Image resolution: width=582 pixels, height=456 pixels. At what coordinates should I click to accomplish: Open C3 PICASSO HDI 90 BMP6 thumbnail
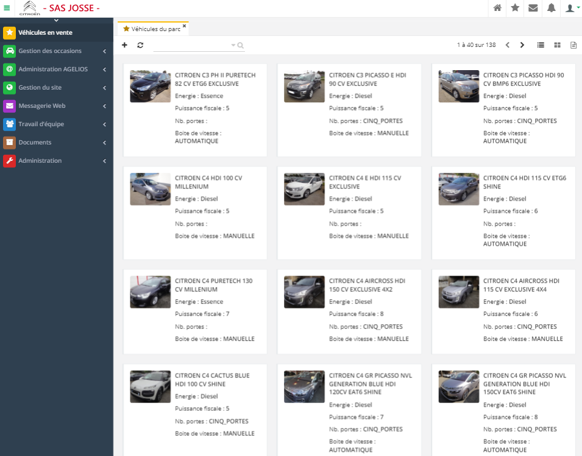[459, 86]
